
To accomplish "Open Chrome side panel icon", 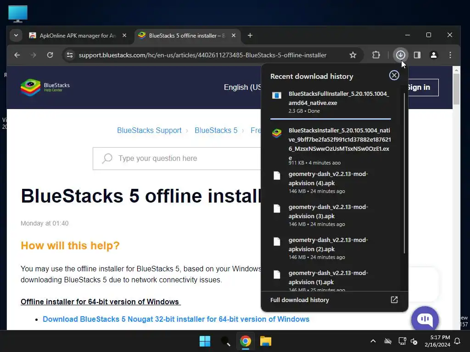I will pos(417,55).
